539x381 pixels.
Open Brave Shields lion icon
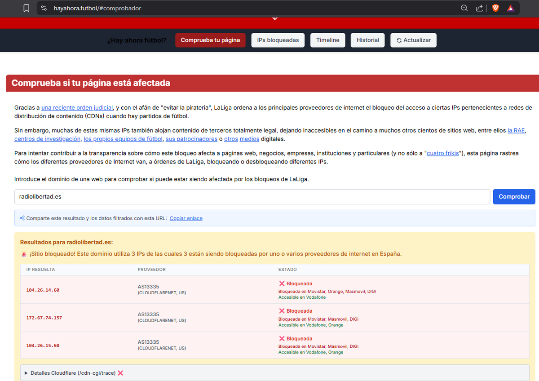tap(496, 8)
